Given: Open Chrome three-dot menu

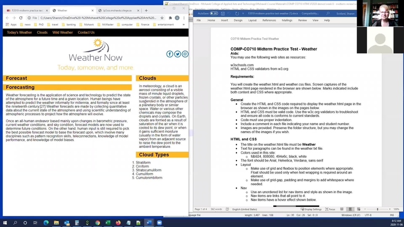Looking at the screenshot, I should click(x=184, y=18).
